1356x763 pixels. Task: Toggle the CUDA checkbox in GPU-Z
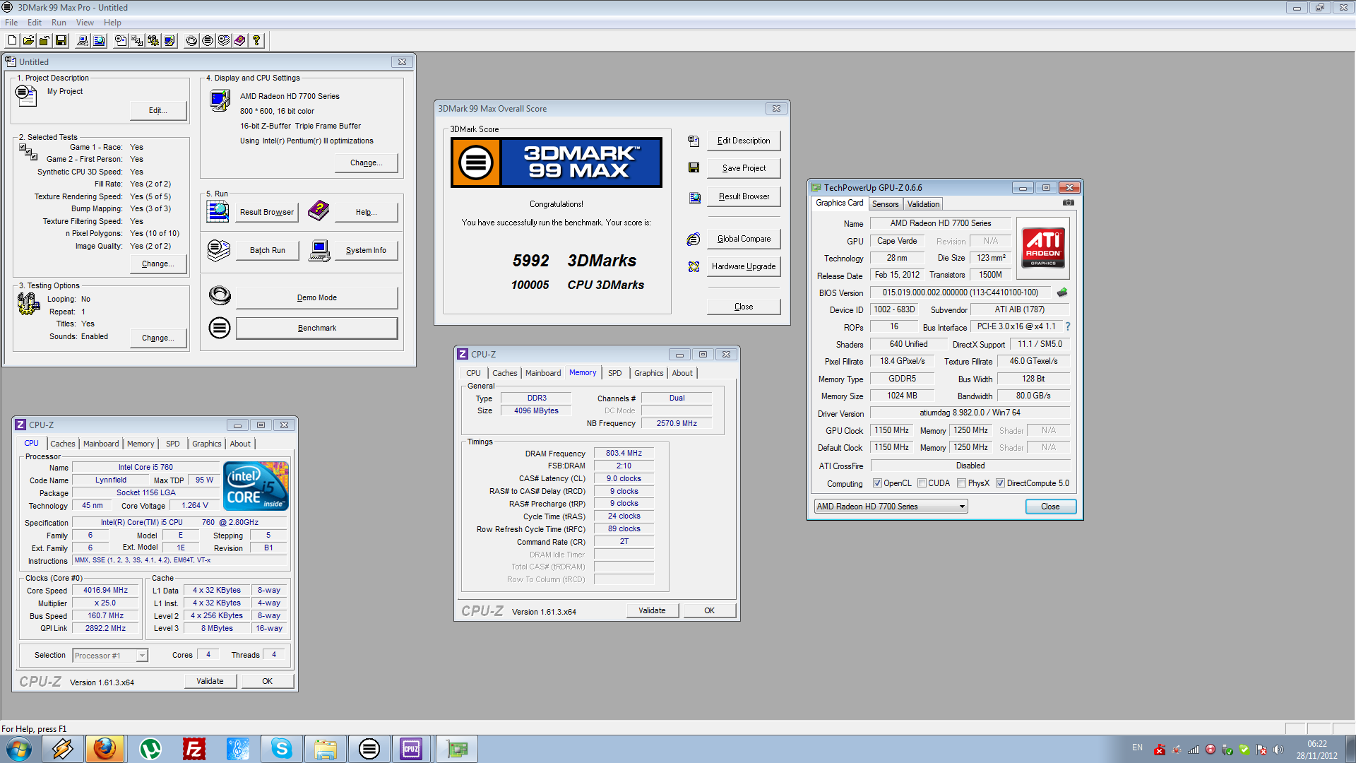[x=922, y=483]
